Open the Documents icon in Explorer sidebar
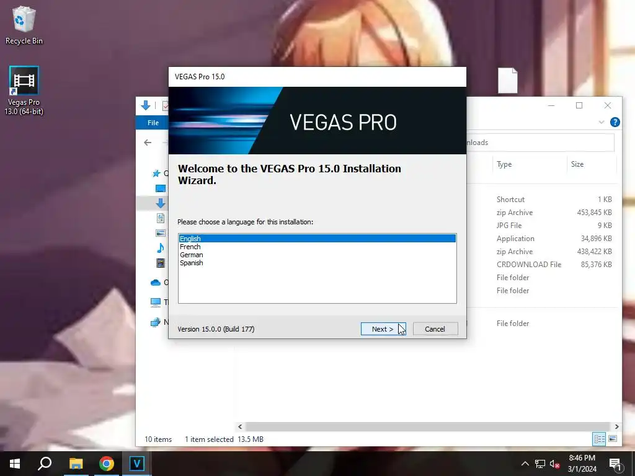The image size is (635, 476). click(x=161, y=218)
